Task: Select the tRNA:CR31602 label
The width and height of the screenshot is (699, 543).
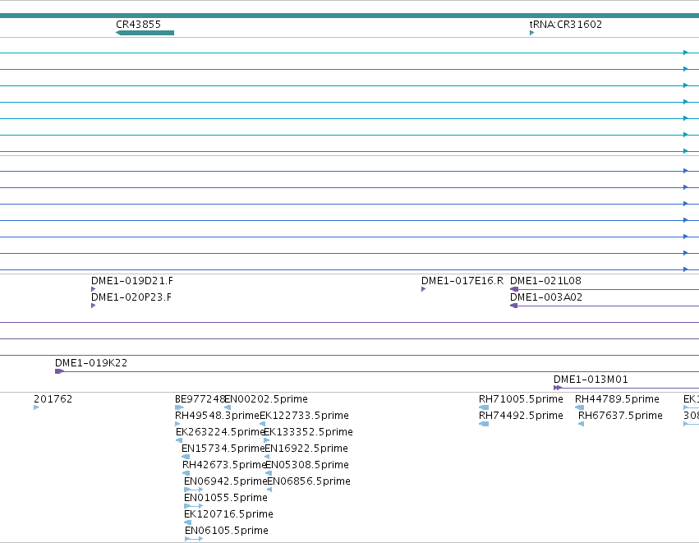Action: click(x=566, y=25)
